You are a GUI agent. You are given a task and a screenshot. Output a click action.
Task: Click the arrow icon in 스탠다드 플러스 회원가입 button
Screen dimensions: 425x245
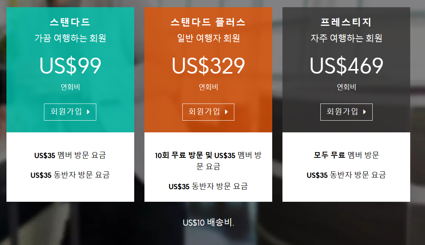(x=226, y=112)
